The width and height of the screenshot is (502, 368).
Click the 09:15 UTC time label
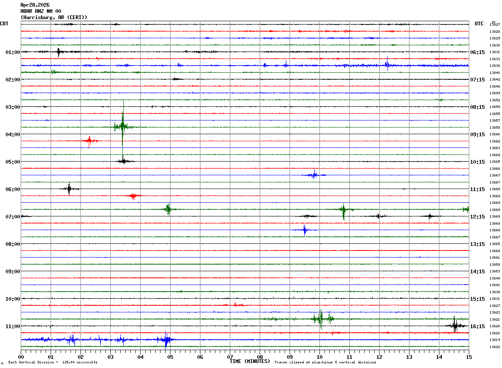pos(478,135)
